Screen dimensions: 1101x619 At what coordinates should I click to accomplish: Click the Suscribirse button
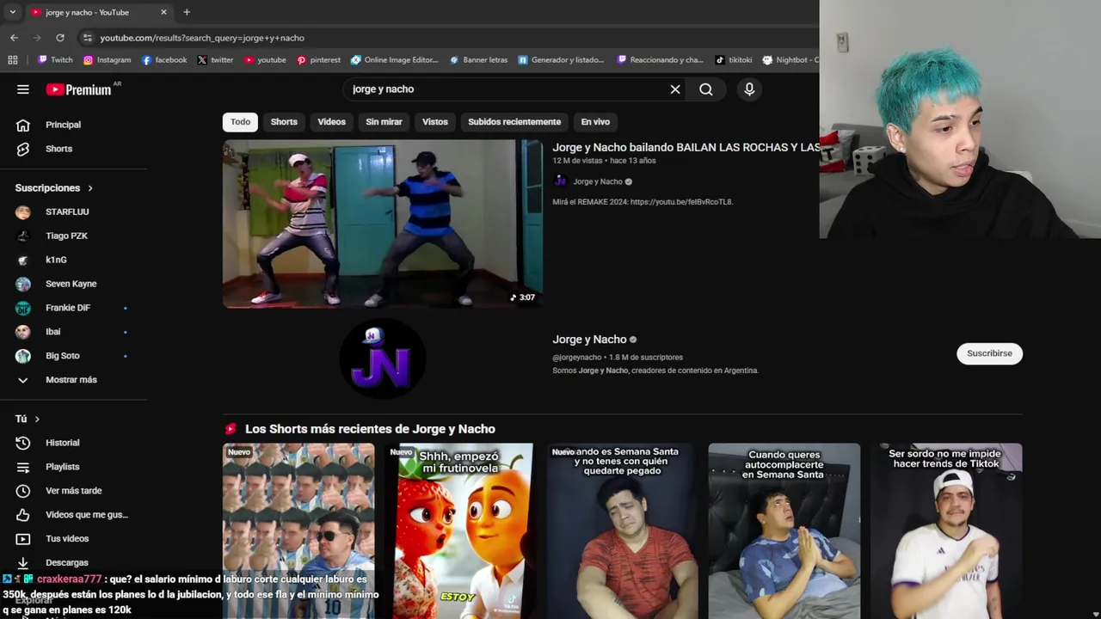pyautogui.click(x=989, y=353)
